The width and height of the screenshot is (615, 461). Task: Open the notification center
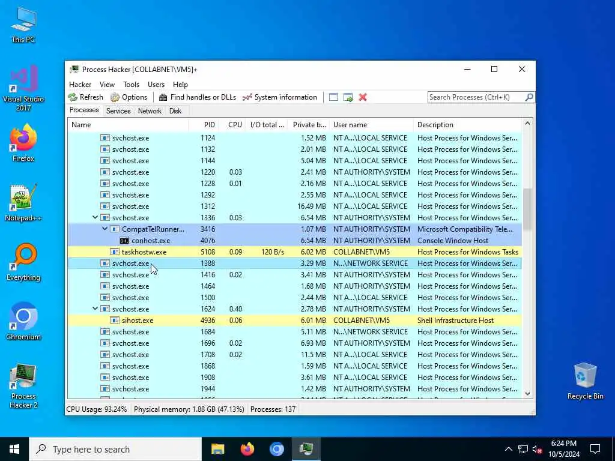pyautogui.click(x=595, y=449)
